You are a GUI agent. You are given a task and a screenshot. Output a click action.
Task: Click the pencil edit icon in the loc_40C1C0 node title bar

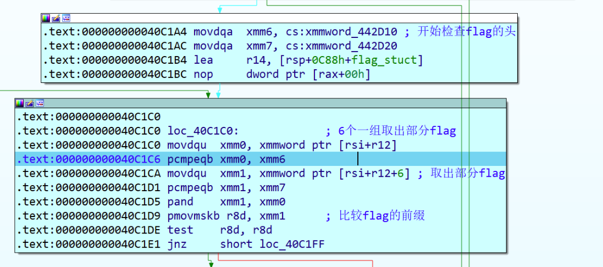tap(29, 103)
